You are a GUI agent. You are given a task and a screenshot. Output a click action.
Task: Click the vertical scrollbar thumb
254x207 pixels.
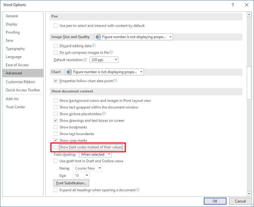tap(249, 83)
